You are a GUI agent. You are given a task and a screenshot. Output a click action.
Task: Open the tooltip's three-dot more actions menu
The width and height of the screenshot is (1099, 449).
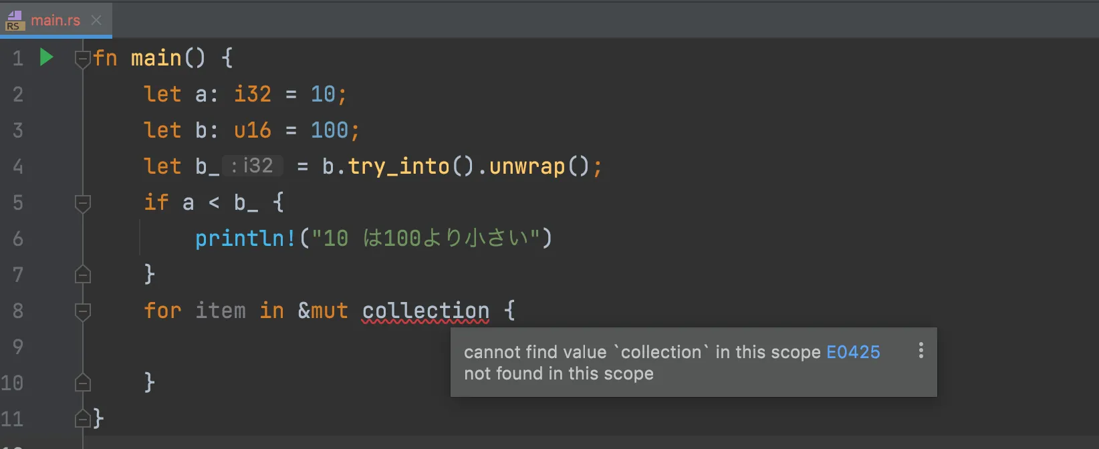(921, 351)
